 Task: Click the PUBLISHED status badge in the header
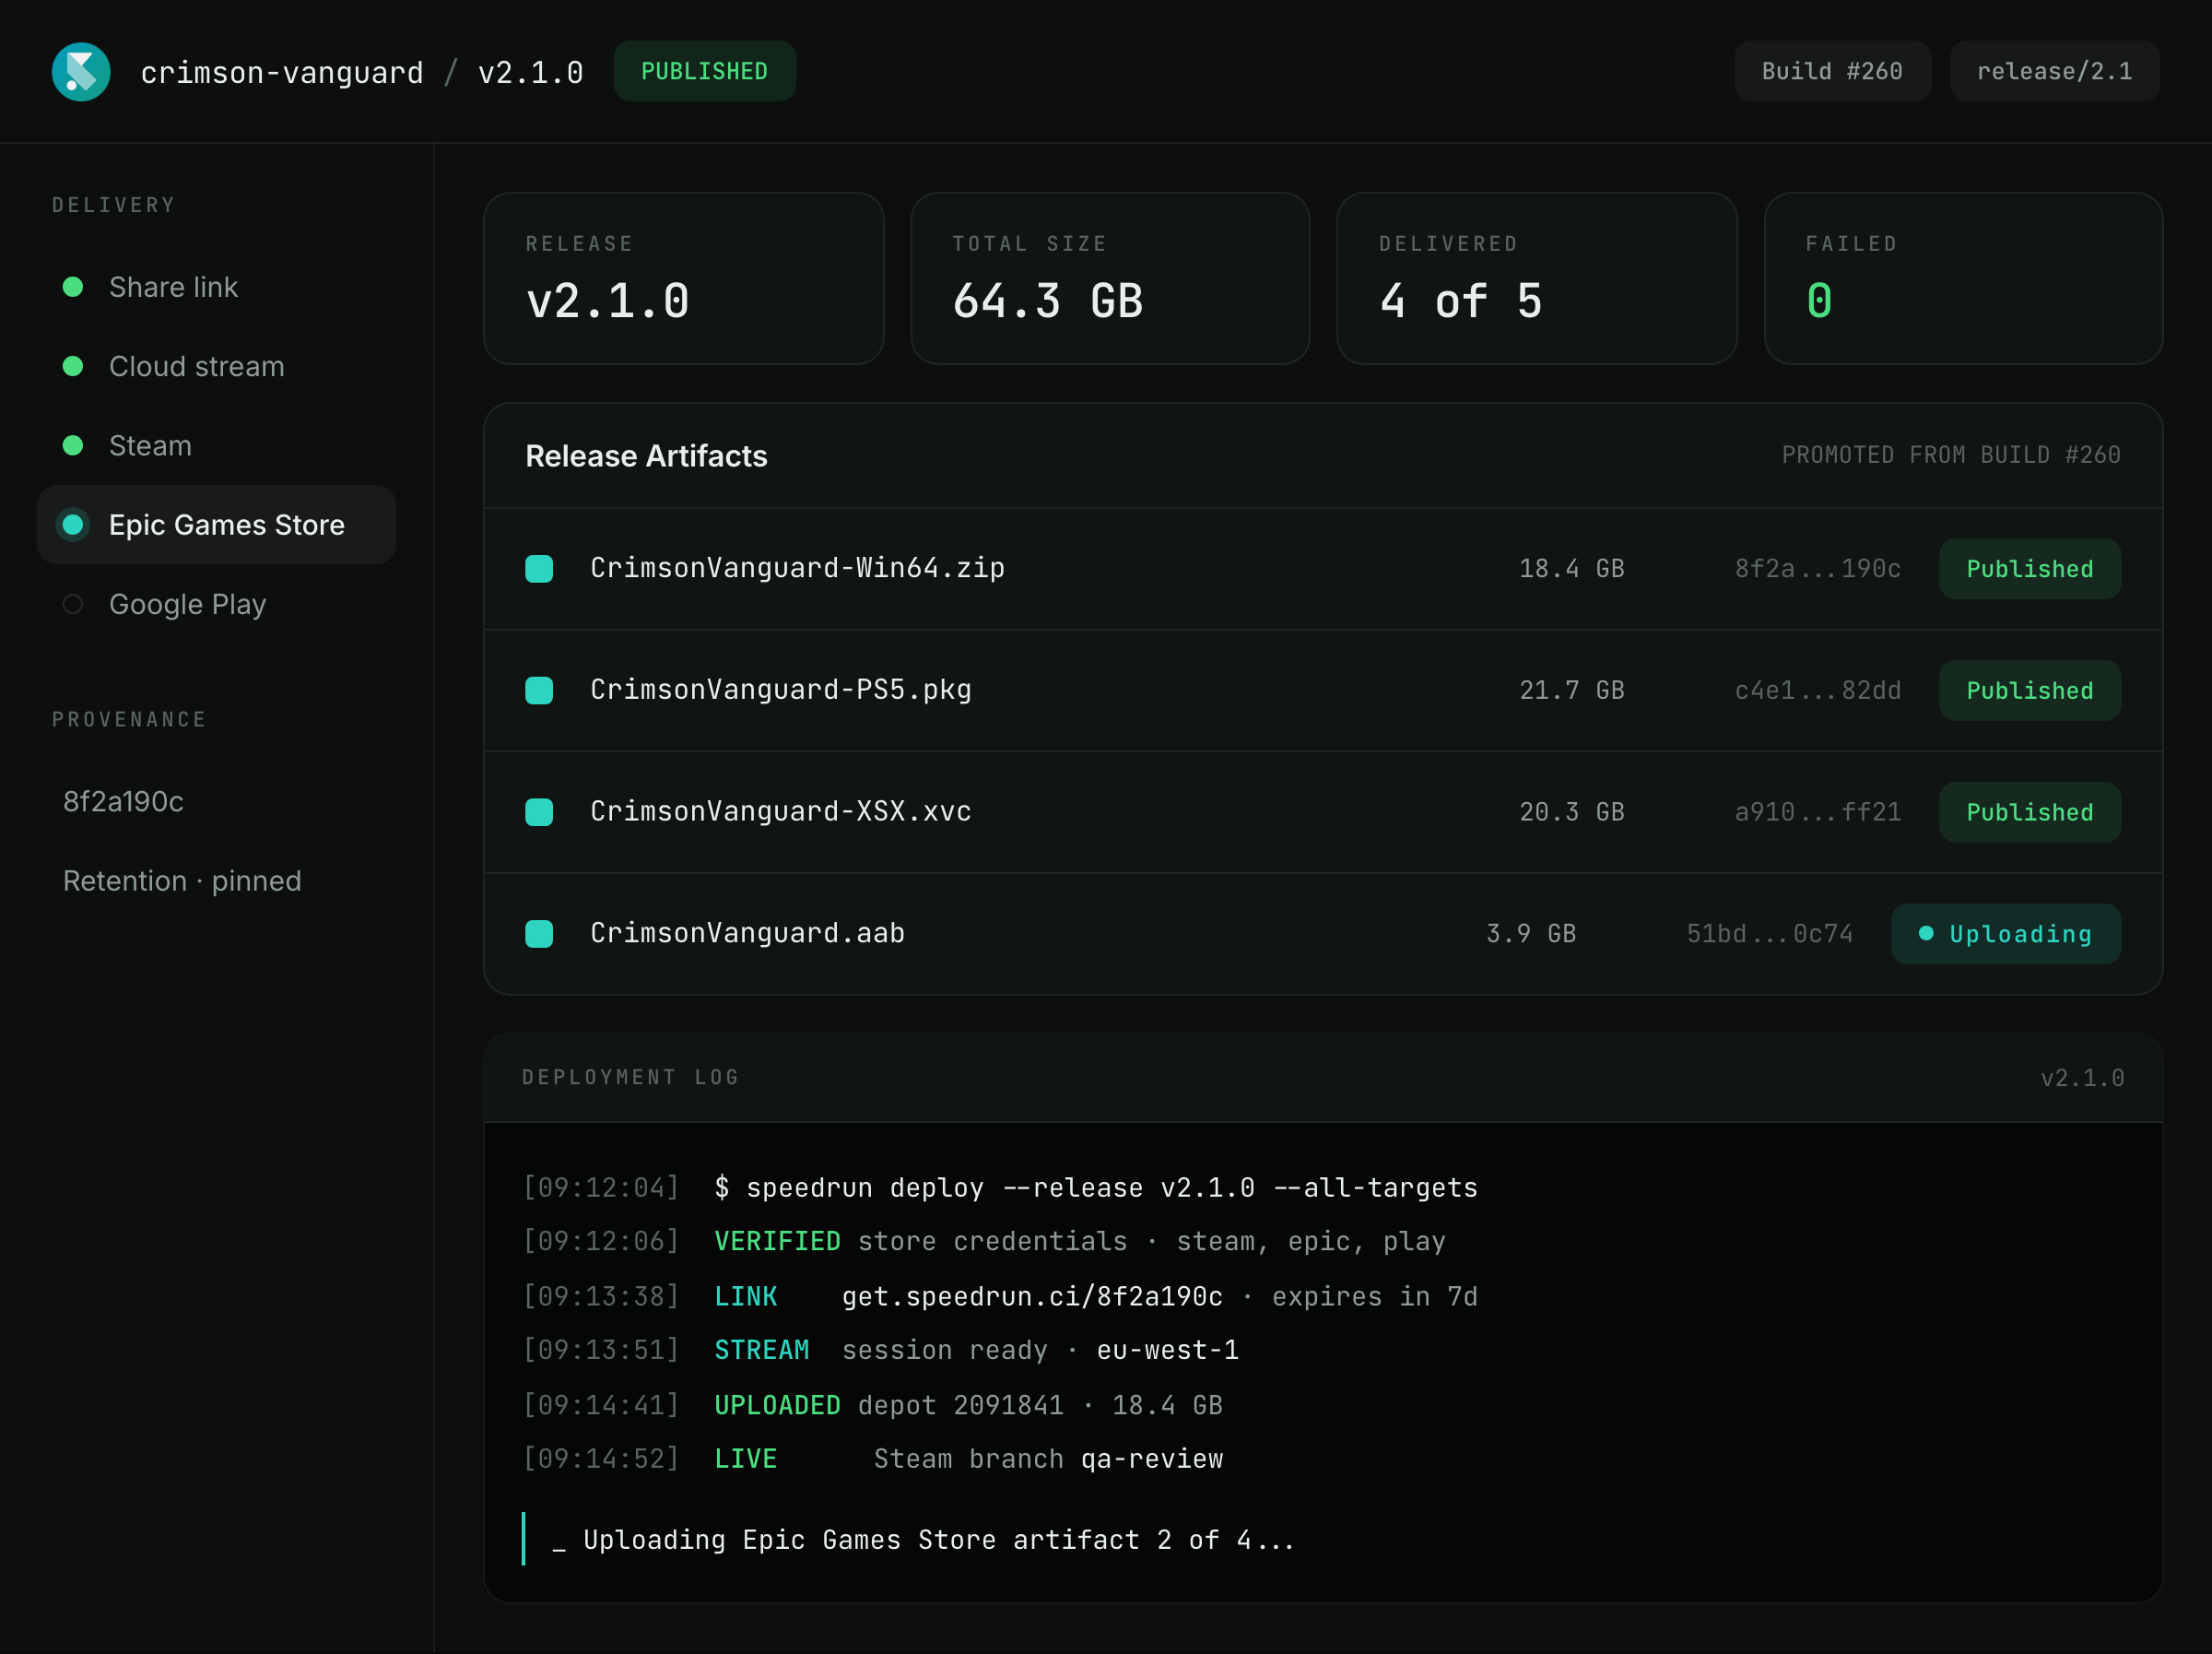704,71
